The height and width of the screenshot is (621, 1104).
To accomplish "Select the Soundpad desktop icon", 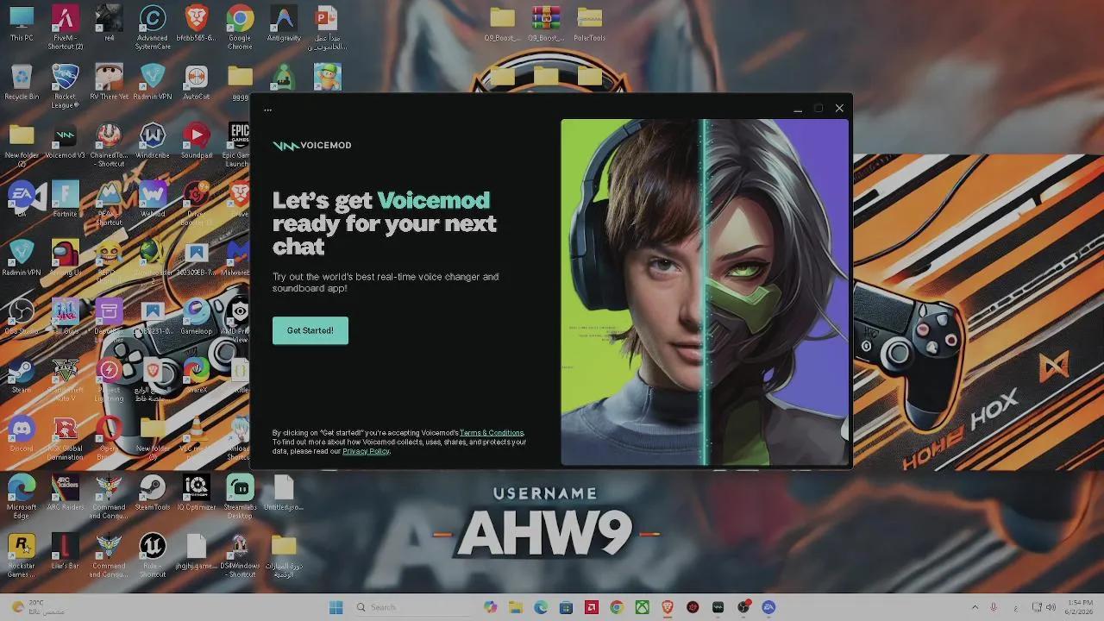I will [x=197, y=141].
